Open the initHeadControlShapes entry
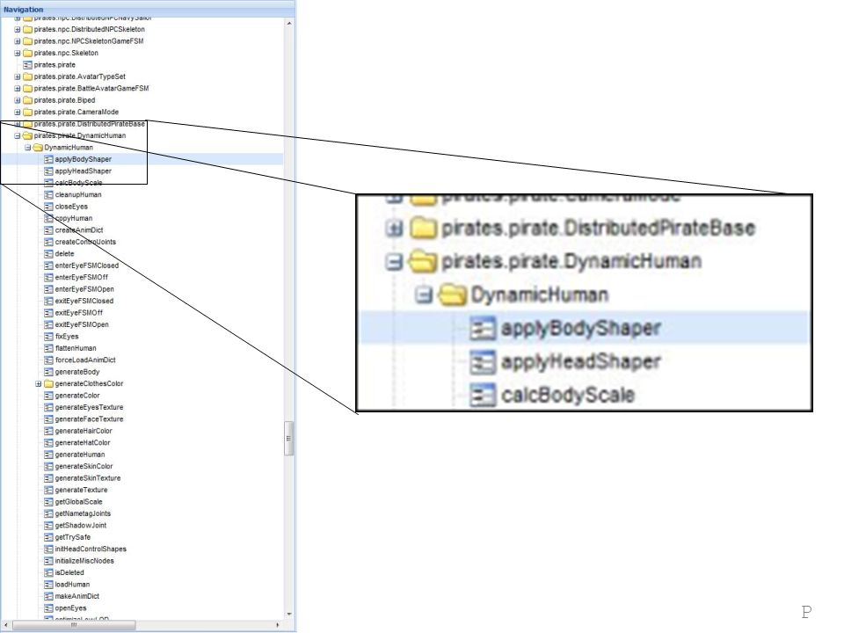Viewport: 844px width, 633px height. tap(91, 549)
